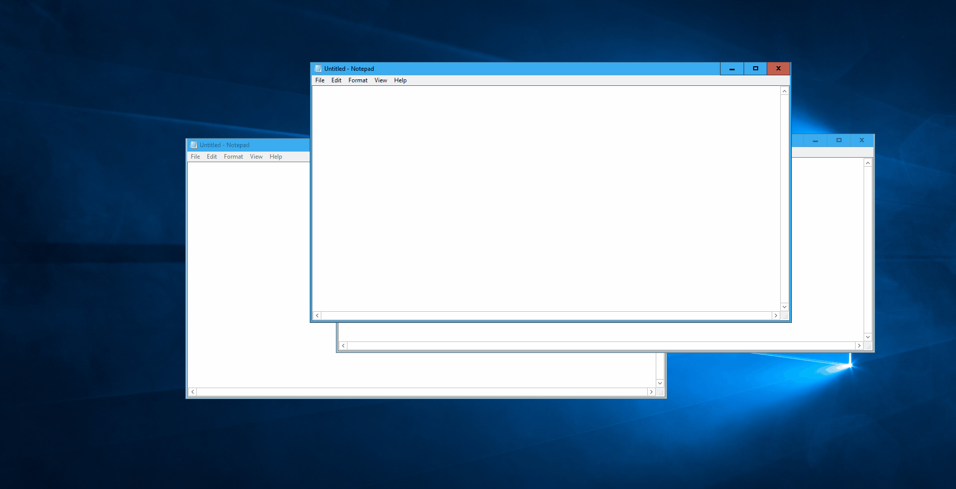Click the right scroll arrow of the left Notepad
The image size is (956, 489).
tap(651, 392)
